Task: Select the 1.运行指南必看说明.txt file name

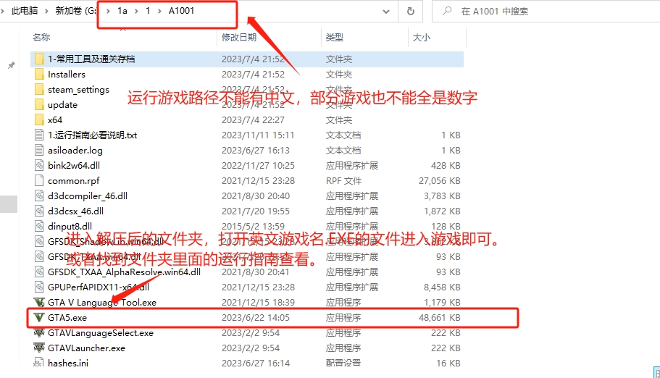Action: 93,135
